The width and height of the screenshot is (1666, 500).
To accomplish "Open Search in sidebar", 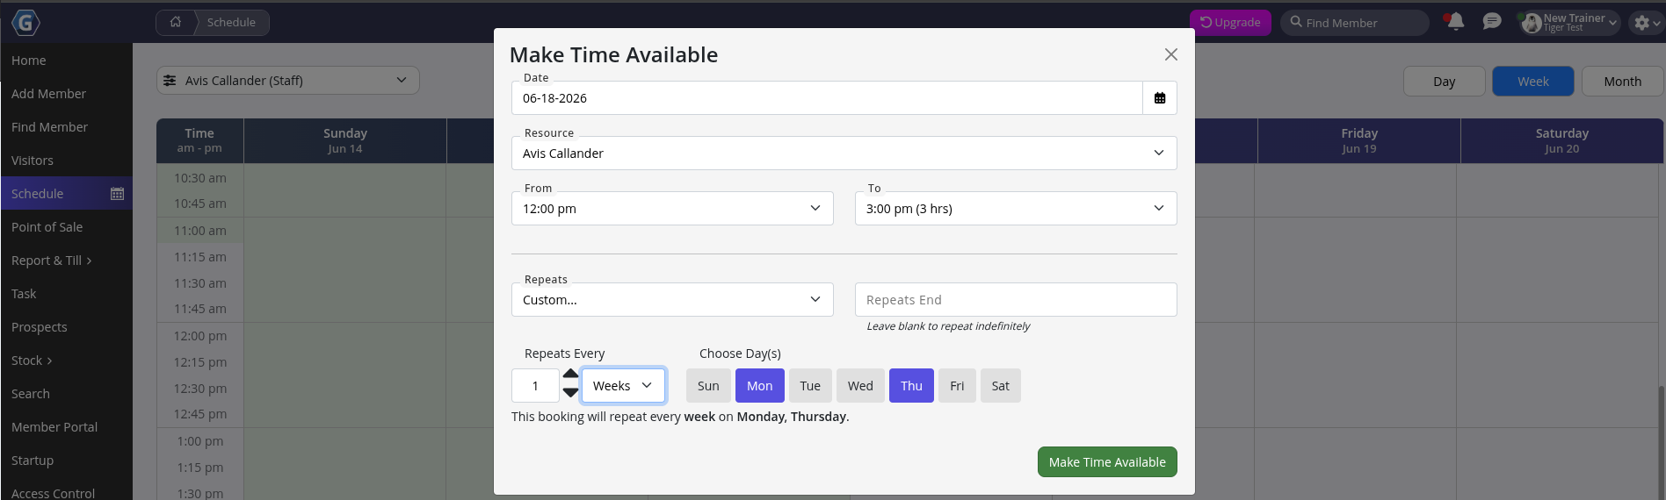I will (x=31, y=394).
